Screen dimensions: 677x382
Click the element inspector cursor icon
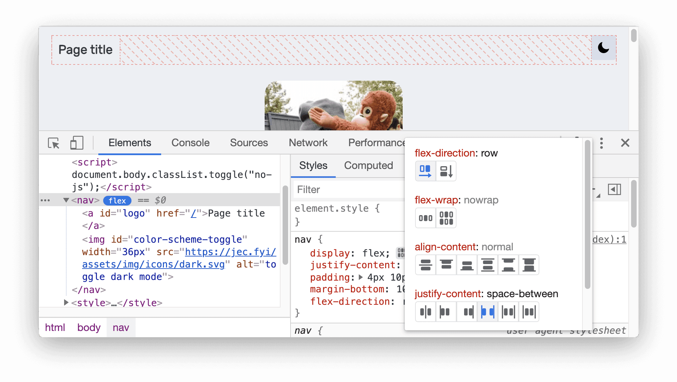click(x=55, y=143)
